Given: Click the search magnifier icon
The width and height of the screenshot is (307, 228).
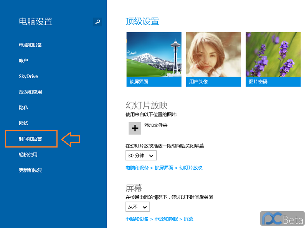Looking at the screenshot, I should (97, 22).
